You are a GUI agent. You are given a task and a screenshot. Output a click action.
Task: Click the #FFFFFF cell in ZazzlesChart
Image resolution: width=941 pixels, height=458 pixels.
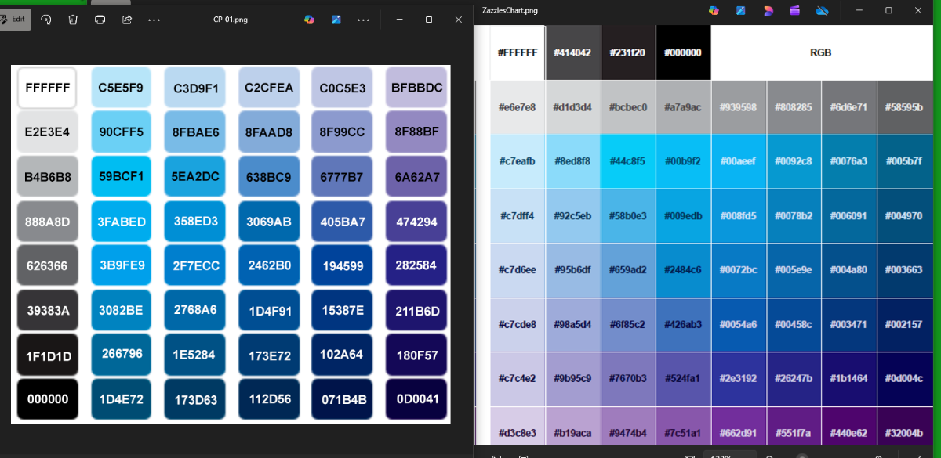(x=518, y=52)
